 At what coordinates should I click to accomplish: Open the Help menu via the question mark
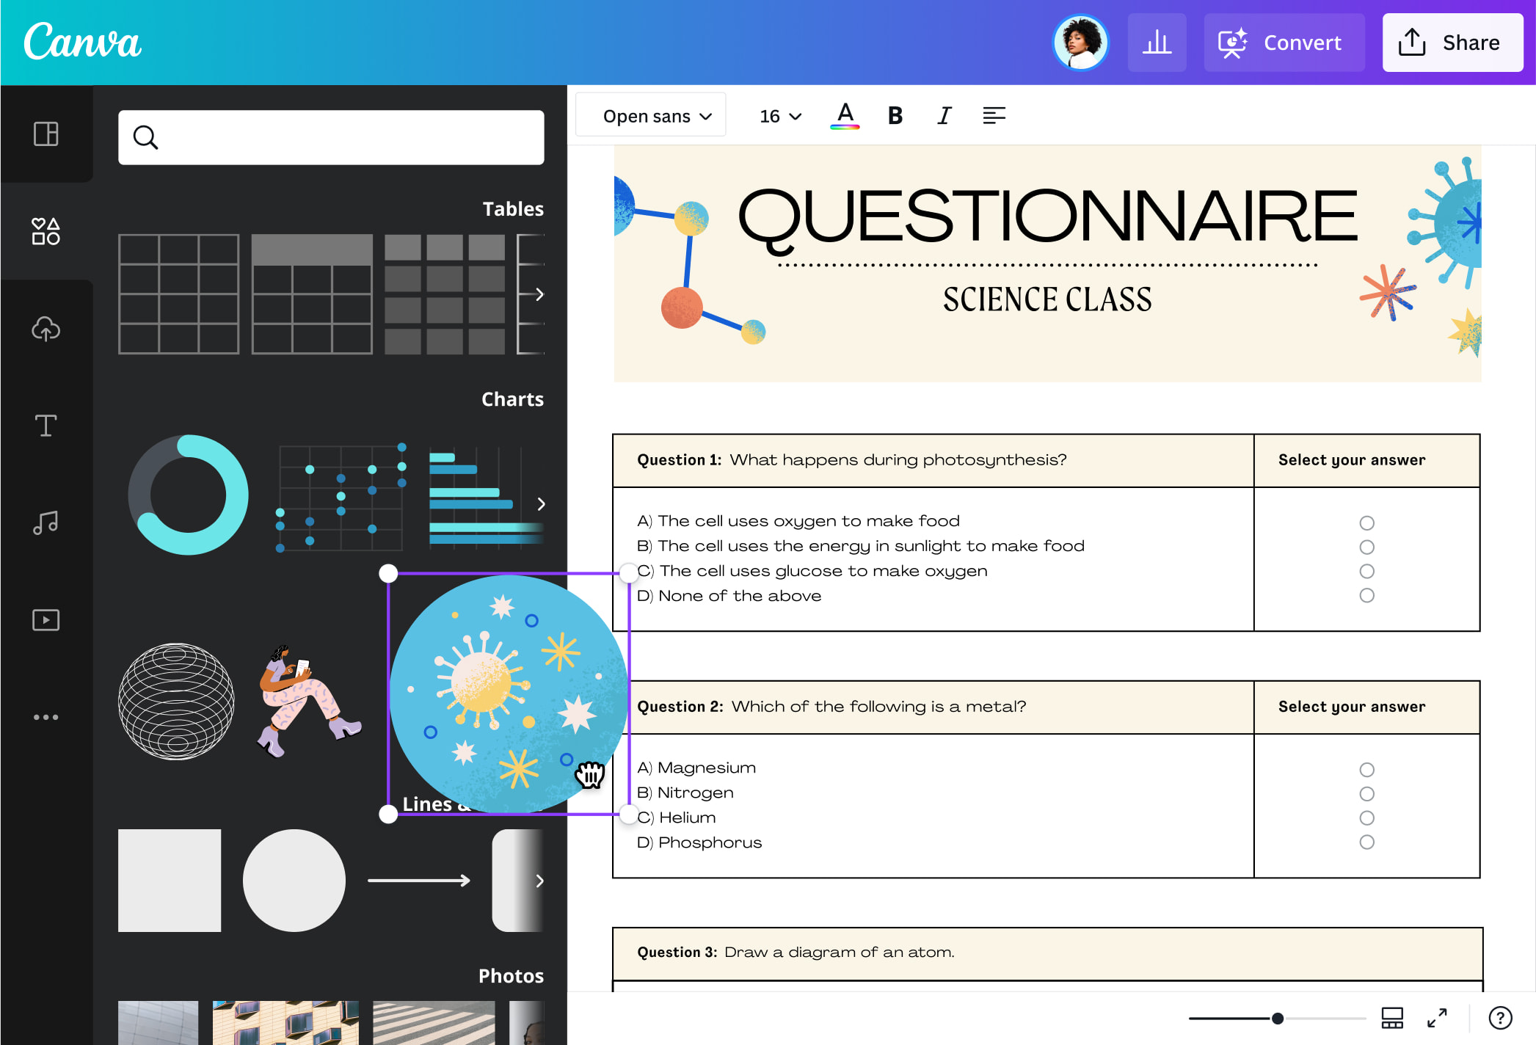tap(1500, 1017)
